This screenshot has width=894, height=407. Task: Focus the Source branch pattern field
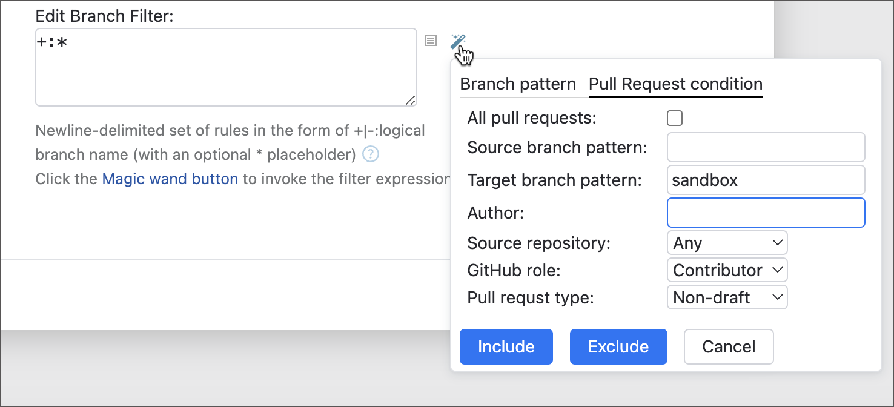(765, 147)
